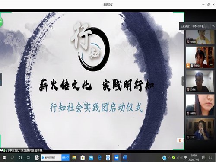Image resolution: width=216 pixels, height=162 pixels.
Task: Click the small orange sticker icon near slide corner
Action: [x=180, y=140]
